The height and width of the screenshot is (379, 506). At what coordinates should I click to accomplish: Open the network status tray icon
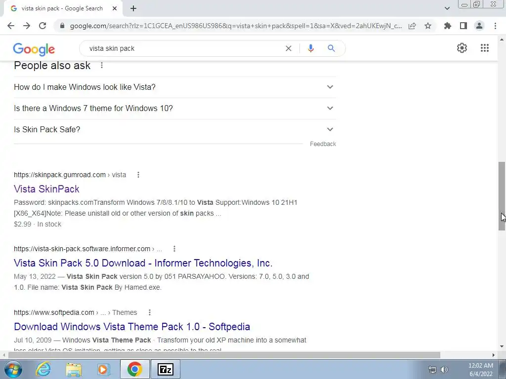click(x=432, y=370)
